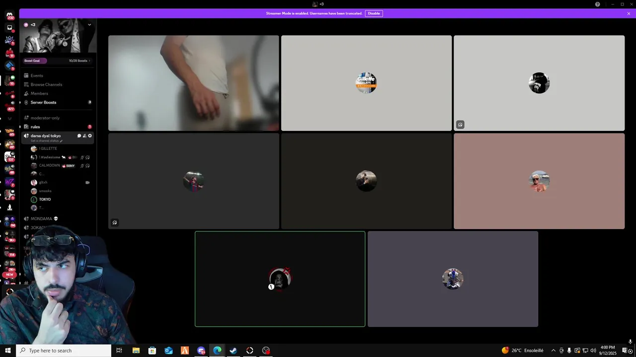Screen dimensions: 636x357
Task: Set a channel status
Action: (x=47, y=141)
